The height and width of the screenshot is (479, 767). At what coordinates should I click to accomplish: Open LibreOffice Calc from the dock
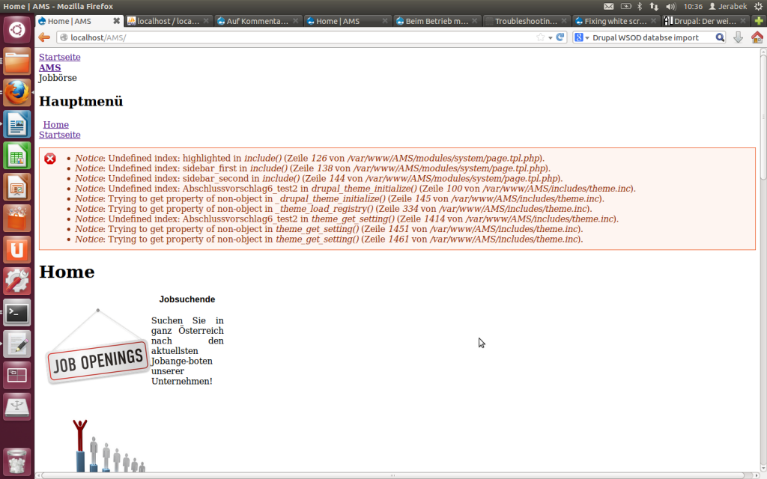coord(16,156)
